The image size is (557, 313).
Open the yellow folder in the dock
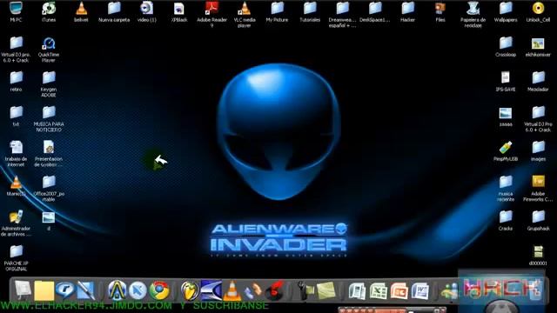click(x=44, y=291)
